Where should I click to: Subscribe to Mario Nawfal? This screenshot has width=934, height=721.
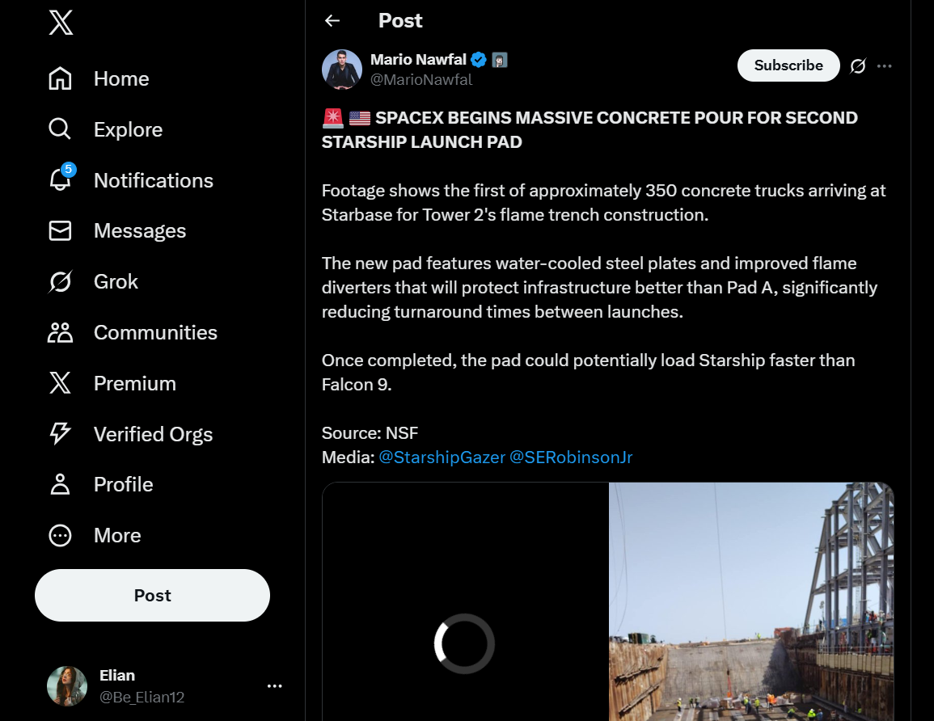[x=788, y=66]
